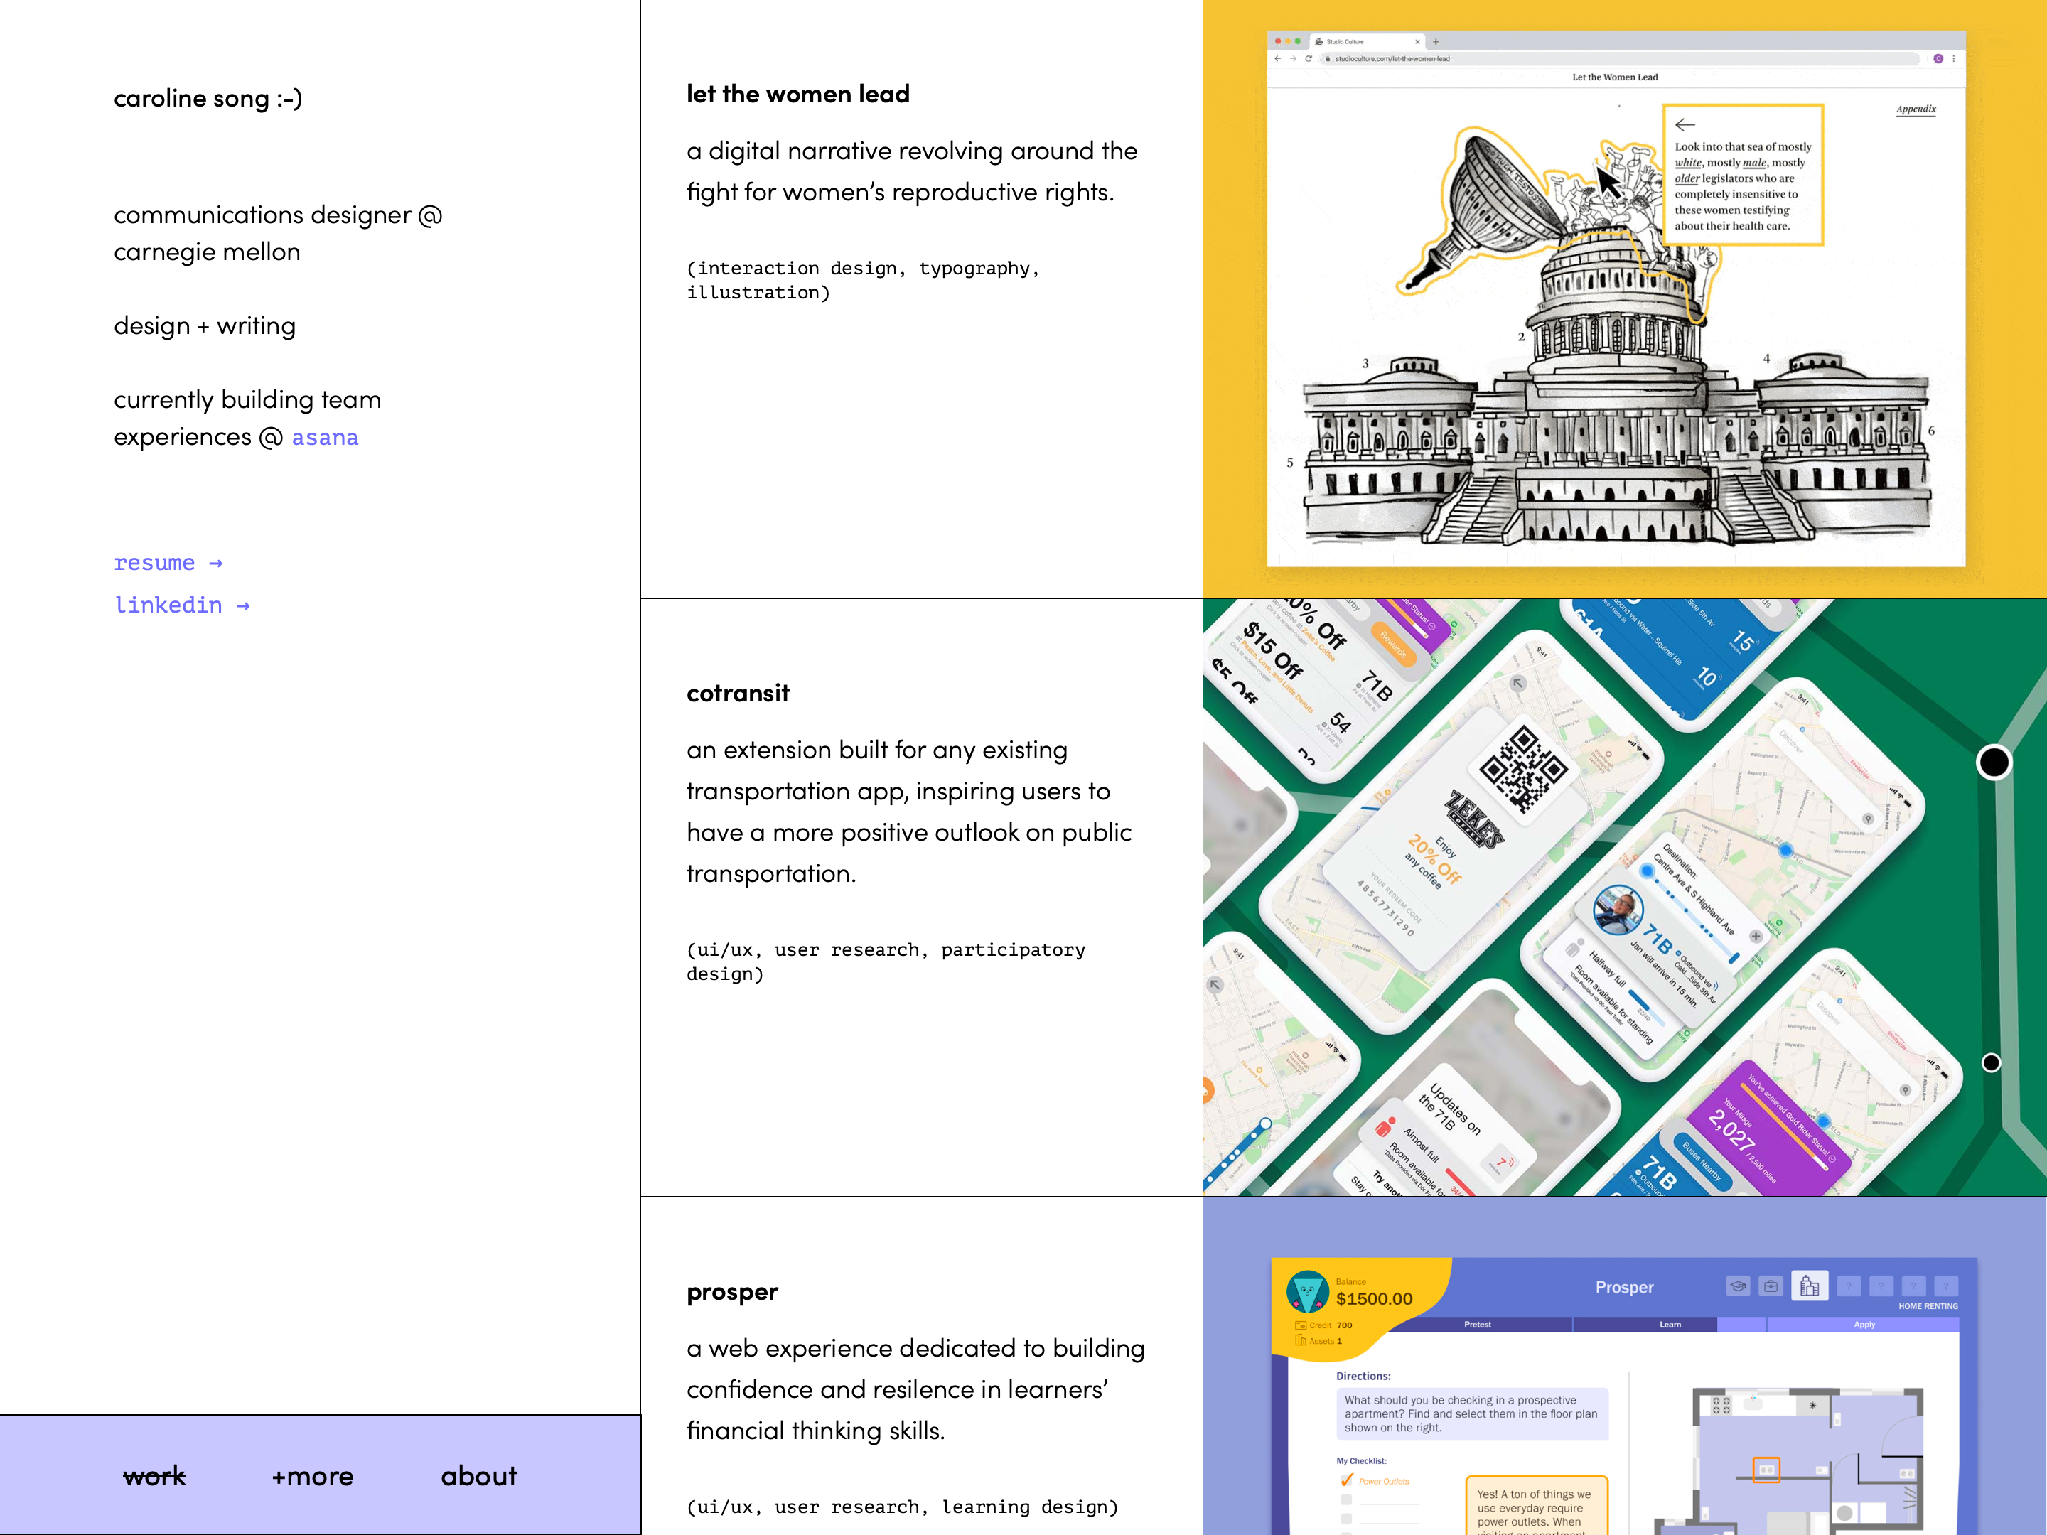View the cotransit phone mockups thumbnail
Image resolution: width=2047 pixels, height=1535 pixels.
1625,898
